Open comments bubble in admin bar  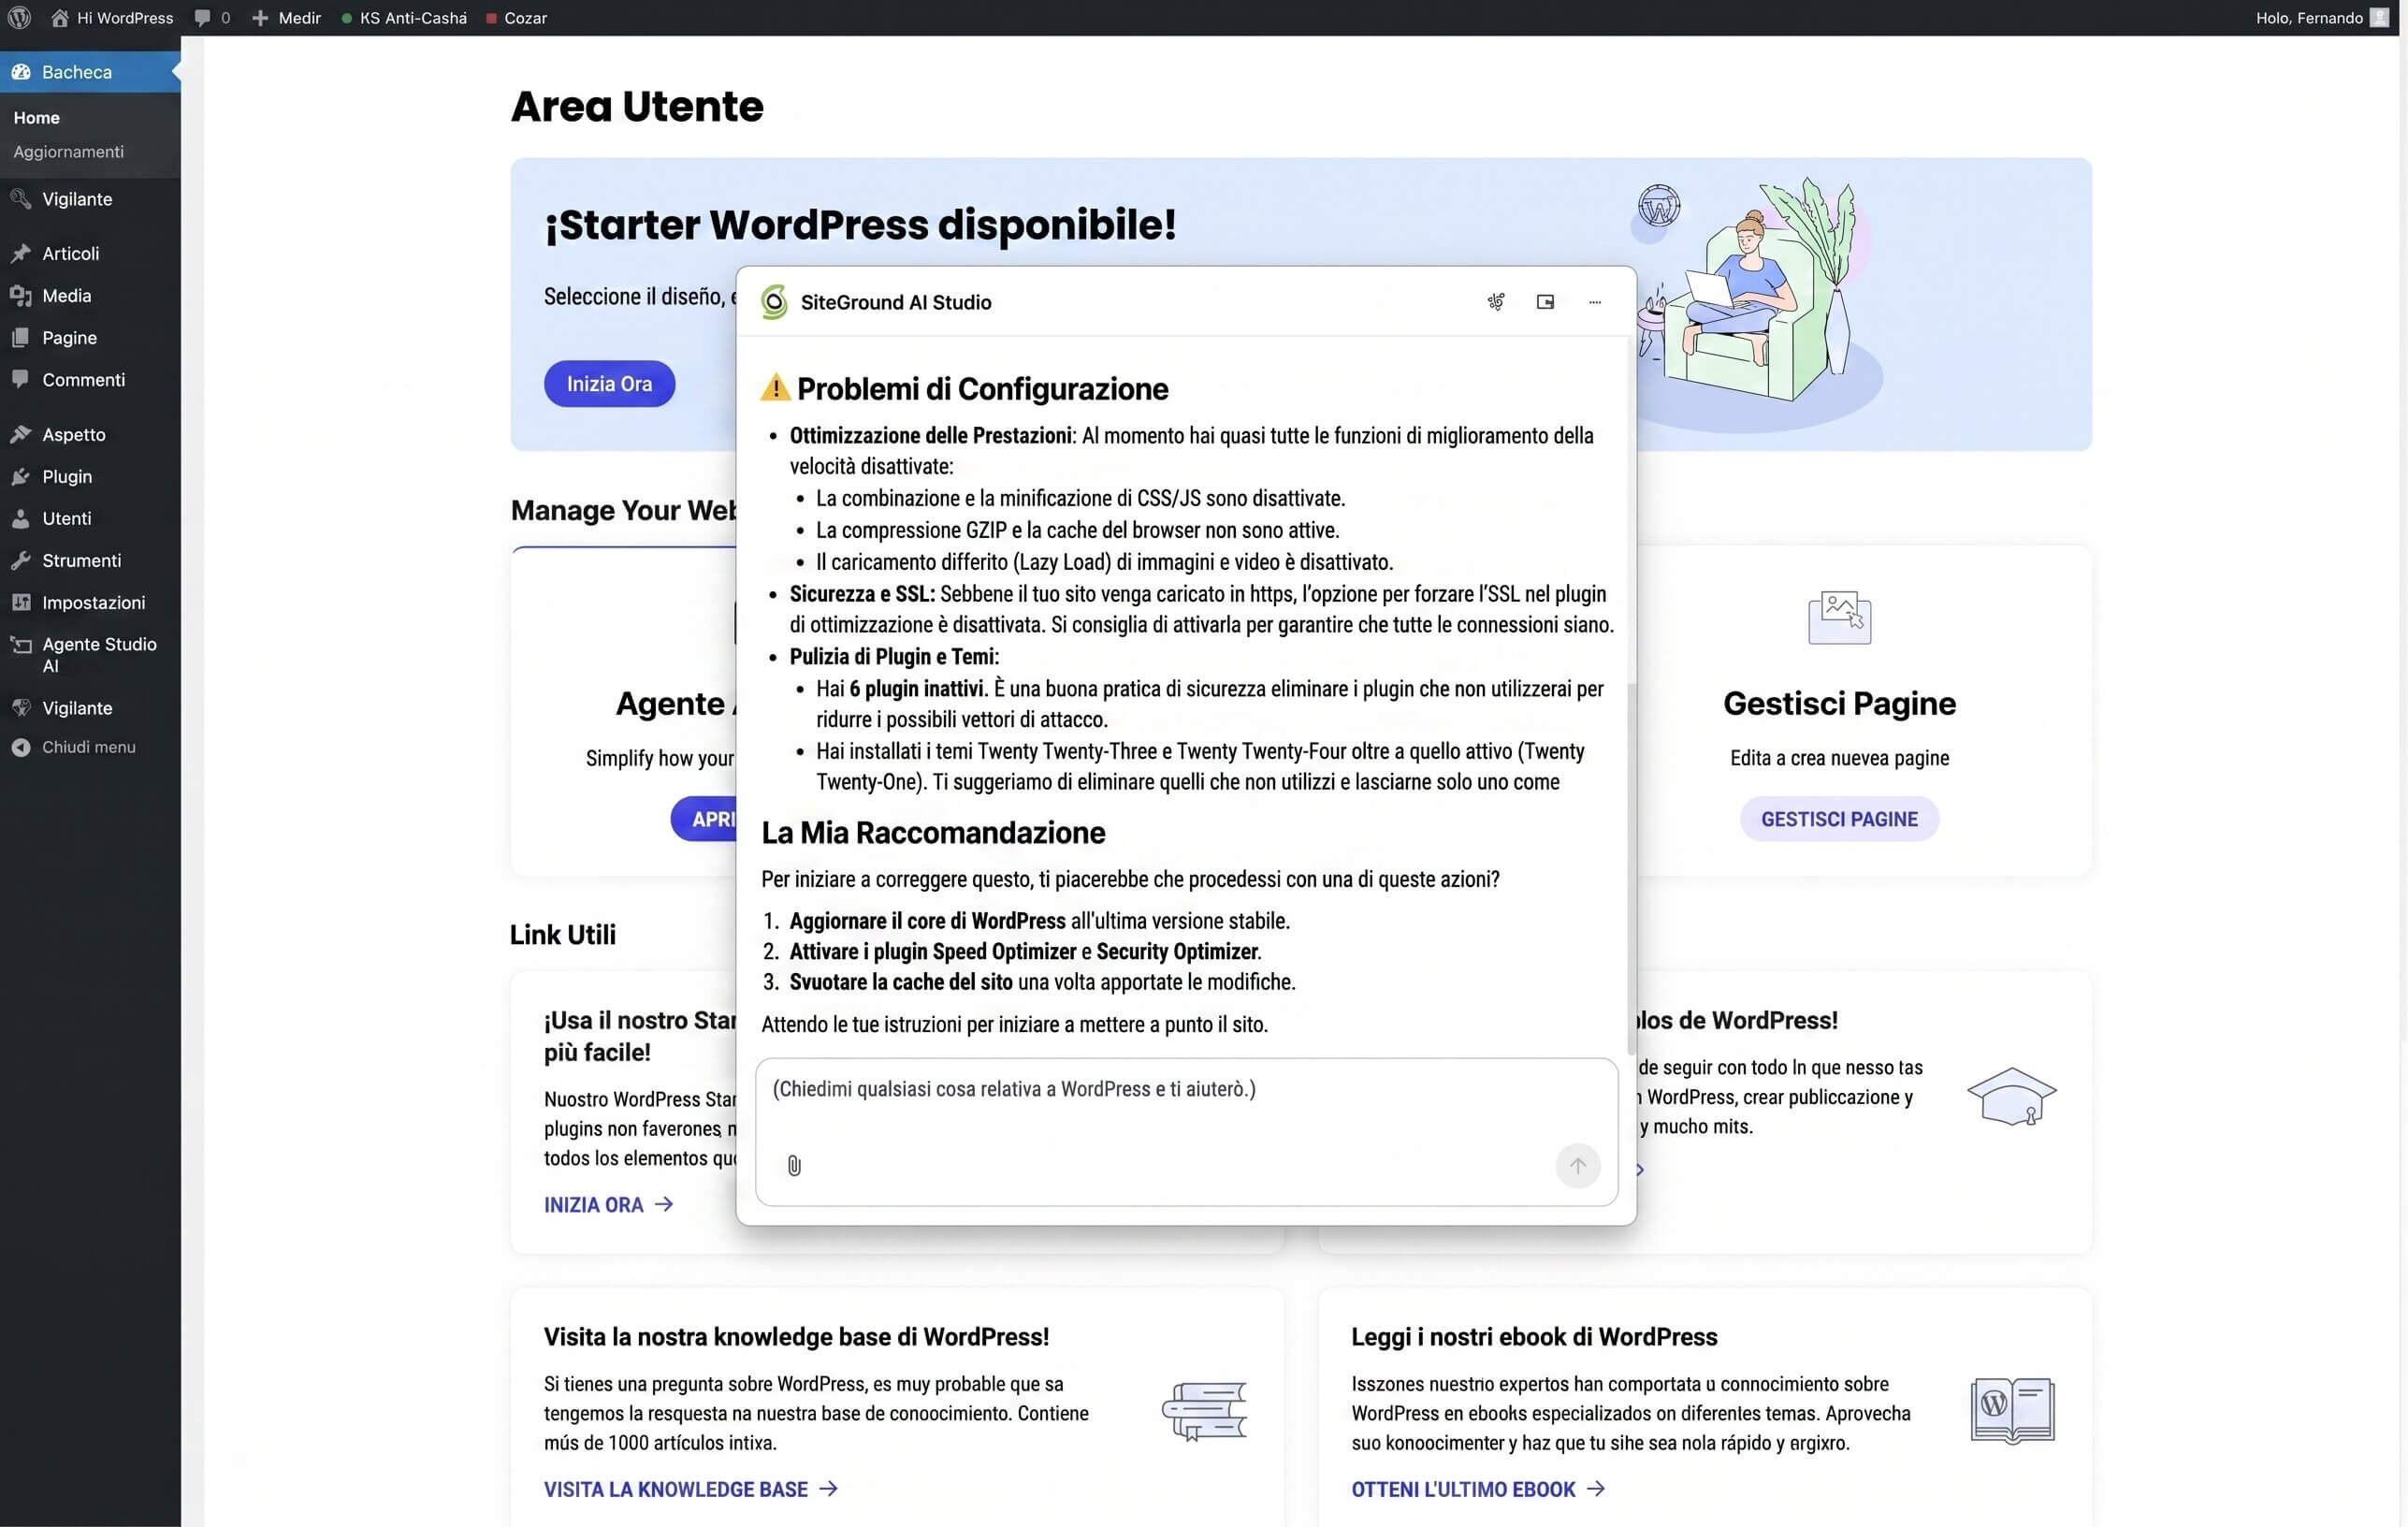tap(211, 18)
